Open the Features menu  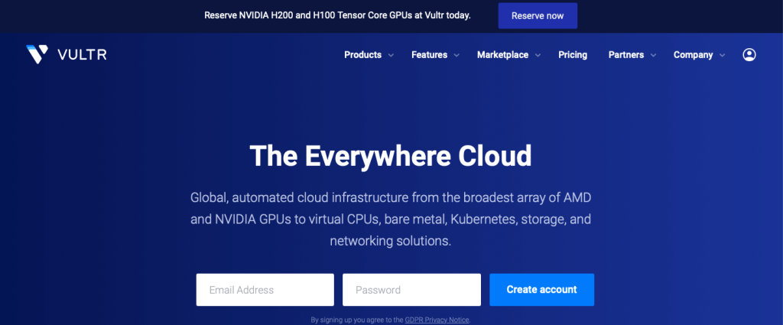point(430,55)
